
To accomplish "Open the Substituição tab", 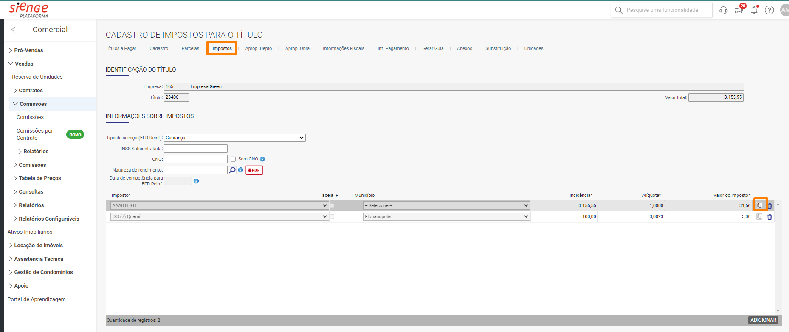I will [x=498, y=49].
